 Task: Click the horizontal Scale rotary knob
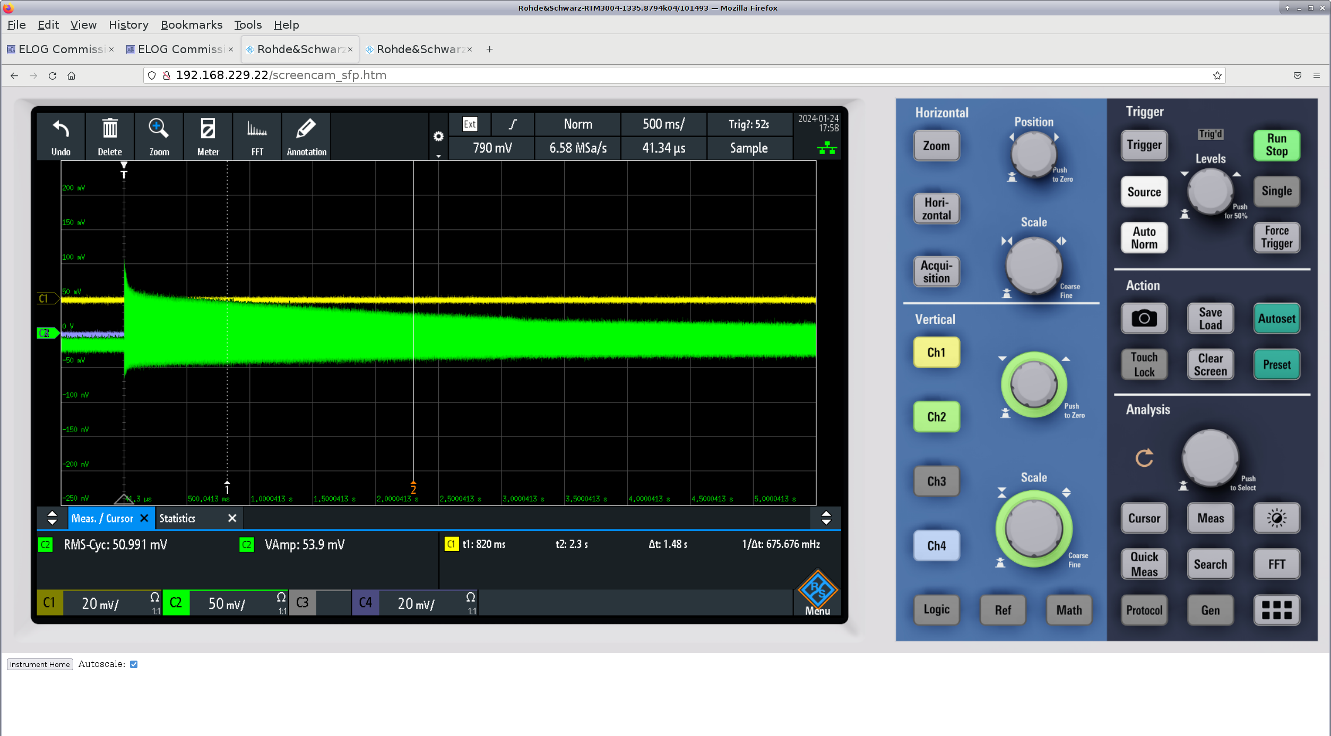tap(1033, 266)
